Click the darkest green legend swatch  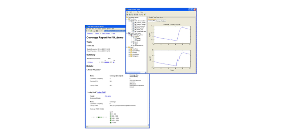click(x=110, y=122)
